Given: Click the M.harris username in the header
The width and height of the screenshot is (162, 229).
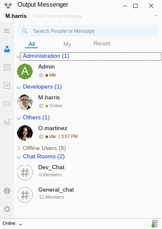Looking at the screenshot, I should point(16,16).
